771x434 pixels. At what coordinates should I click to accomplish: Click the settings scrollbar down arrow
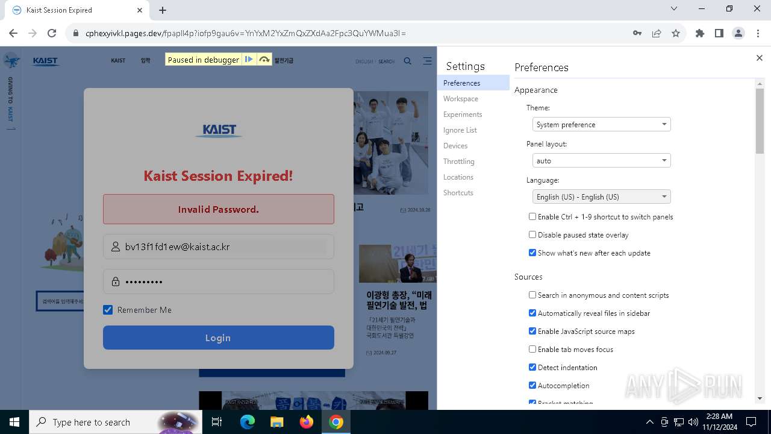[760, 398]
